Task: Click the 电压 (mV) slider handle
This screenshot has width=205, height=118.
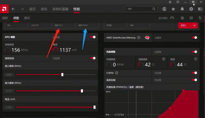Action: point(94,107)
